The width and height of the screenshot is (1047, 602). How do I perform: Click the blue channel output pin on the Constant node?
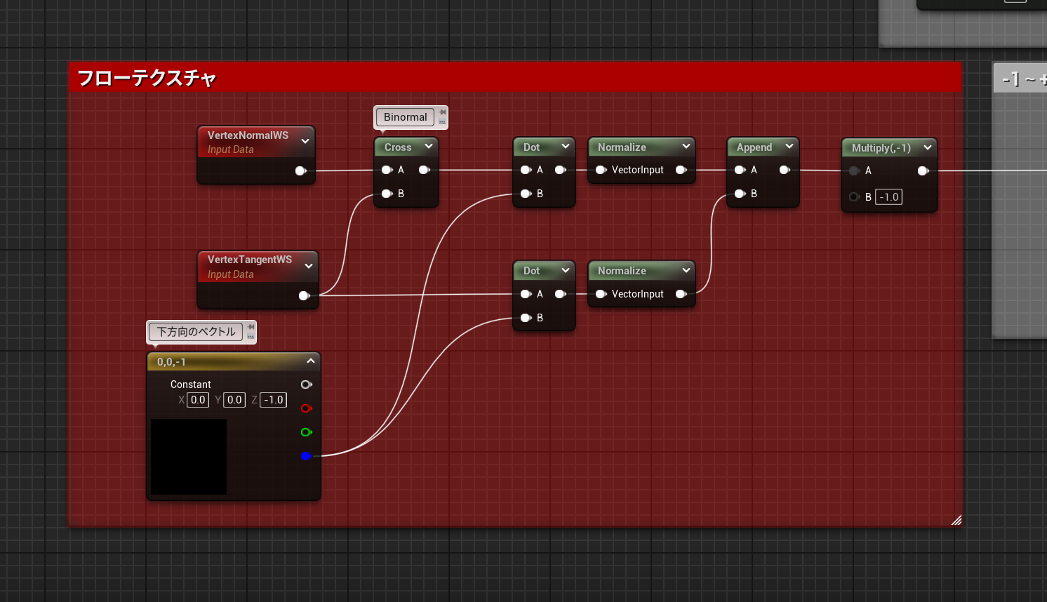[x=306, y=456]
